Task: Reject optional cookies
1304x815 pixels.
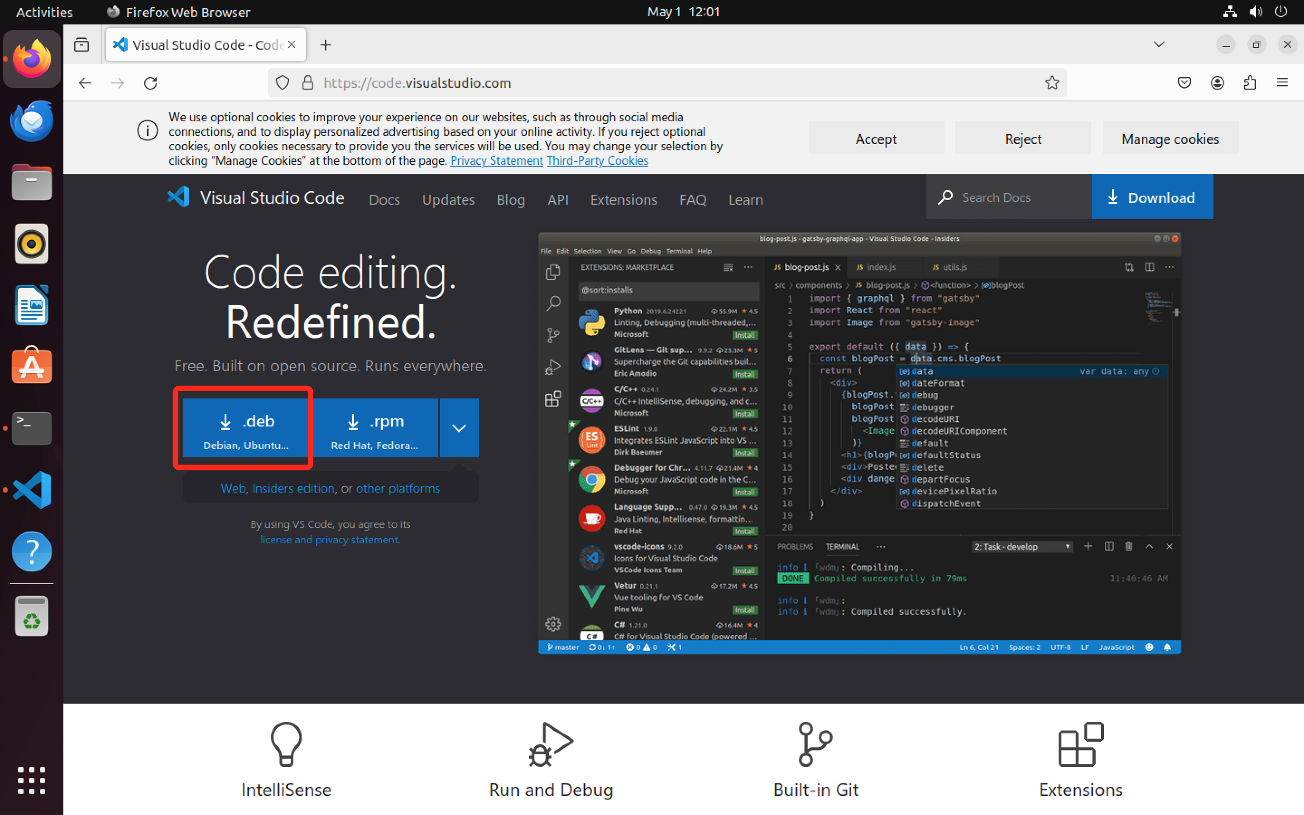Action: click(x=1023, y=139)
